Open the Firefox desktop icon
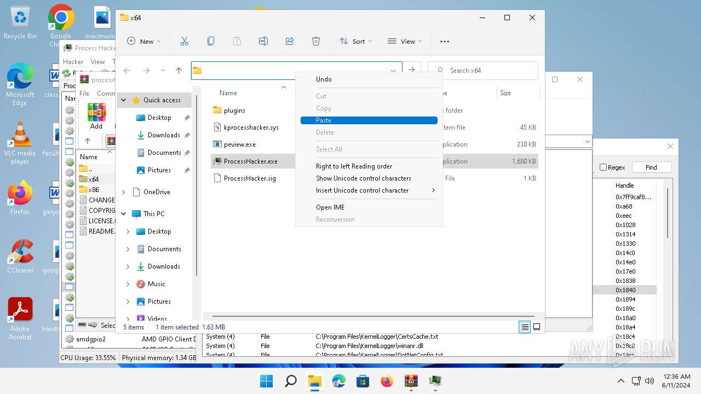The height and width of the screenshot is (394, 701). [20, 198]
